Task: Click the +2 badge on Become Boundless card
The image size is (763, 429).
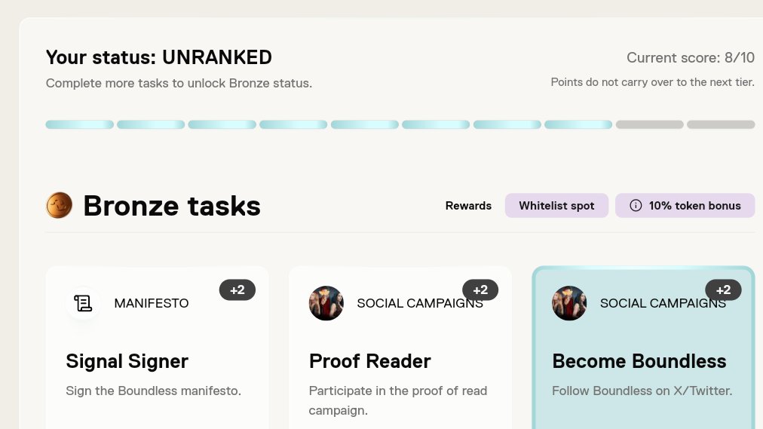Action: pyautogui.click(x=724, y=290)
